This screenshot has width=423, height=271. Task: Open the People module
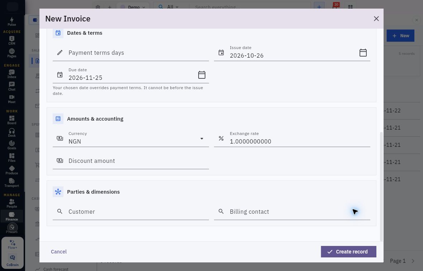click(x=11, y=203)
